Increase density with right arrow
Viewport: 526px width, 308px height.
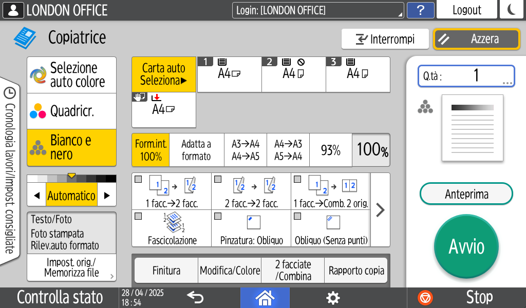(107, 196)
